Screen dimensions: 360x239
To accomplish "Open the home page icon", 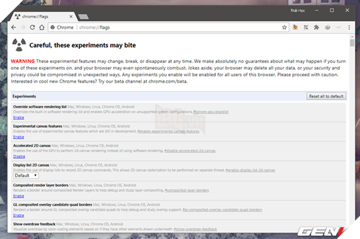I will pos(42,27).
